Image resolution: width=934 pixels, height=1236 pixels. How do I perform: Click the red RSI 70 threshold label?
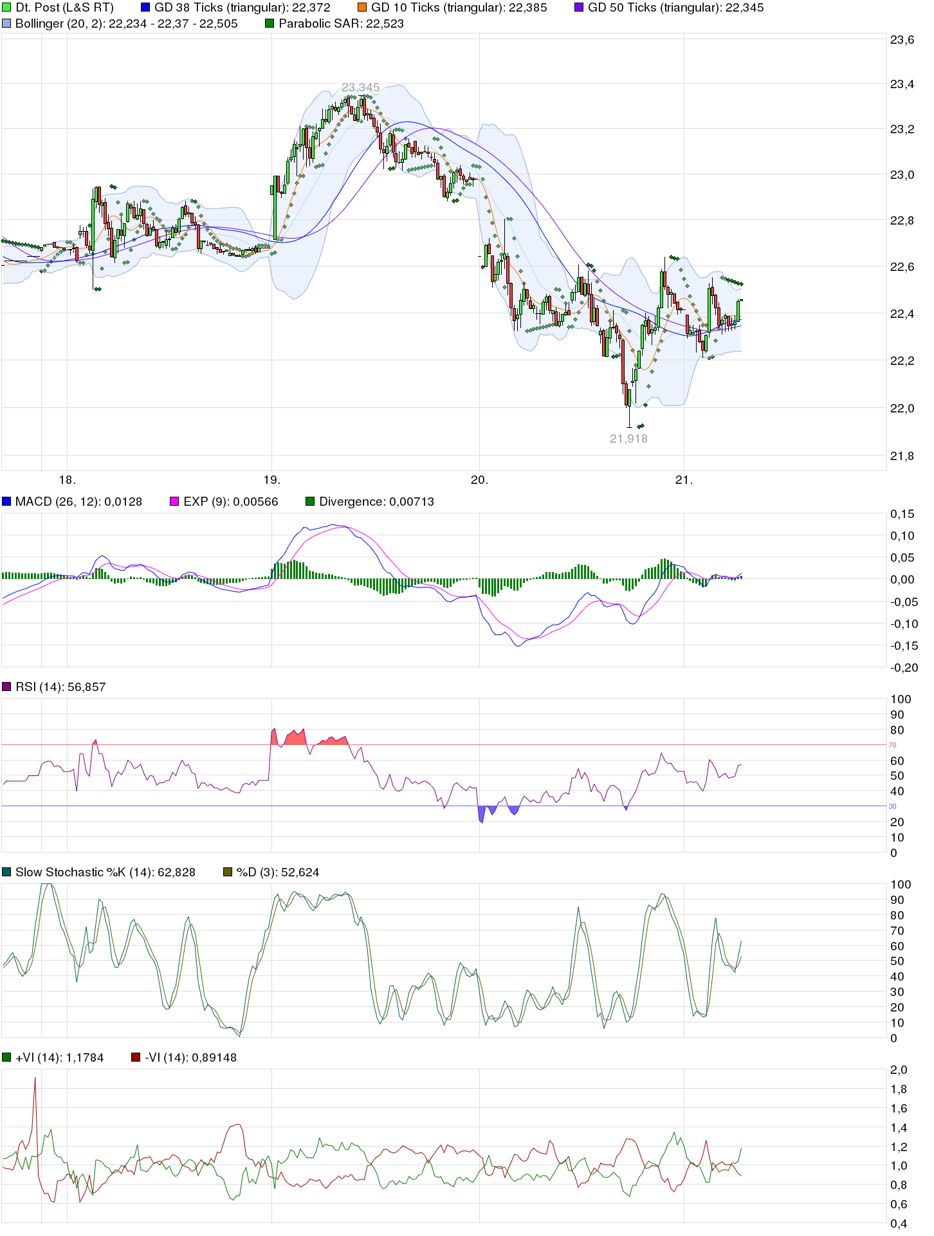pos(892,745)
